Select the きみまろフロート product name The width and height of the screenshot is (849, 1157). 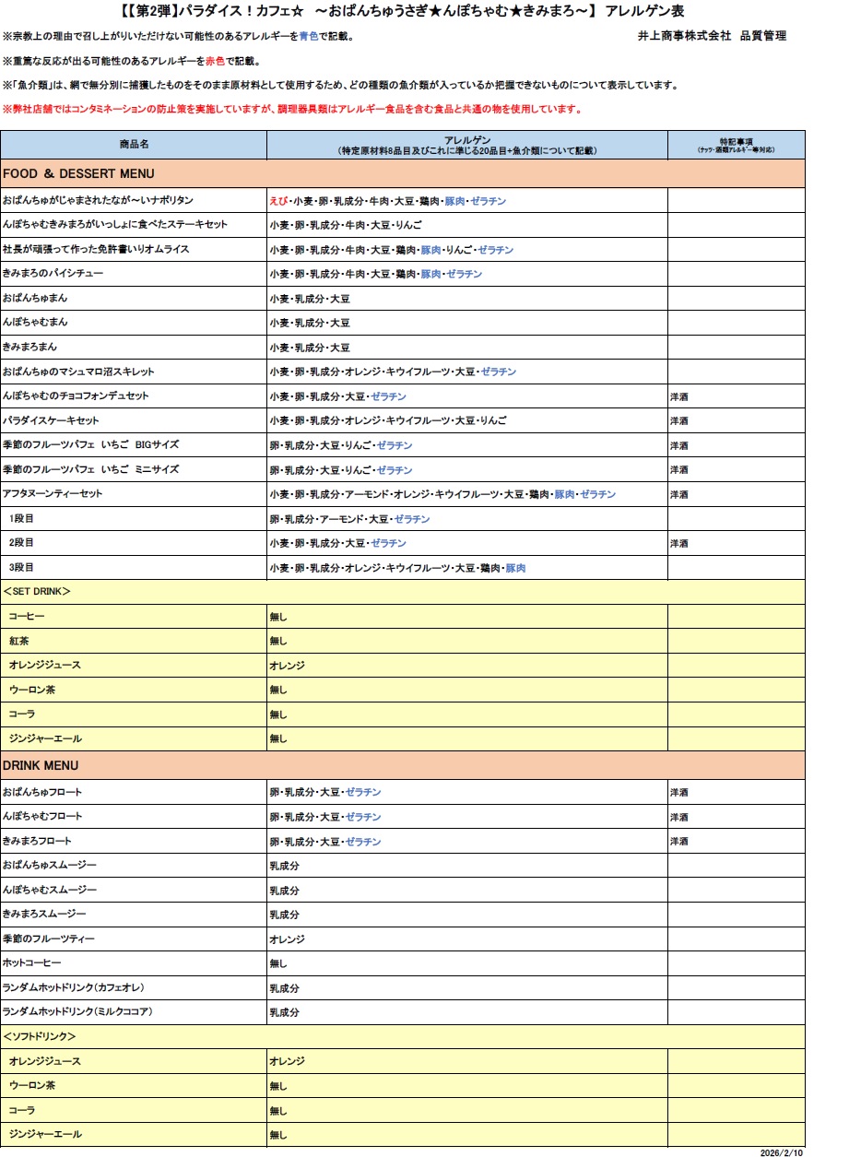click(x=37, y=842)
